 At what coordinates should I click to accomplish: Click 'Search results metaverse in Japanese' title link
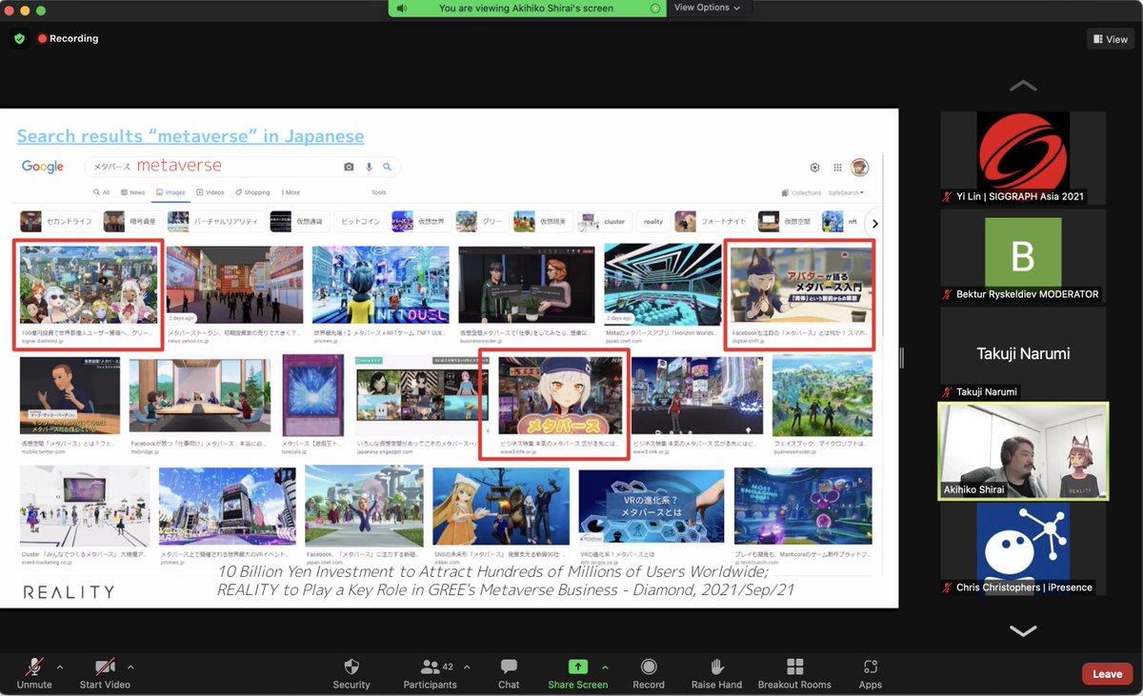click(190, 136)
